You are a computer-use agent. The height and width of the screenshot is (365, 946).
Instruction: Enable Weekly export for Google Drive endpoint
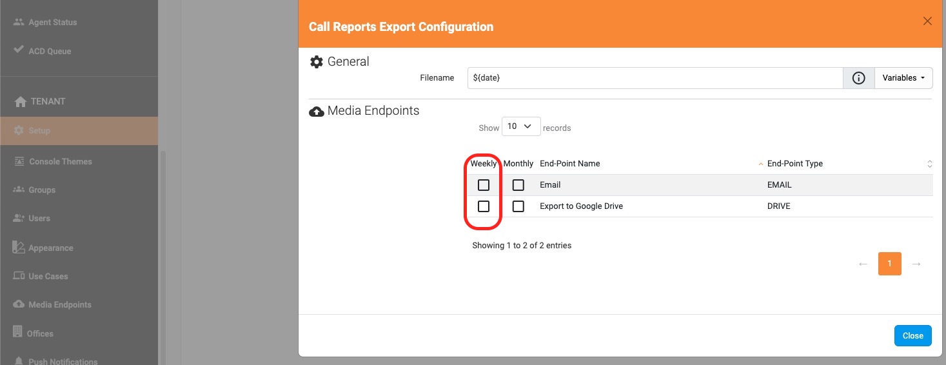(x=484, y=206)
